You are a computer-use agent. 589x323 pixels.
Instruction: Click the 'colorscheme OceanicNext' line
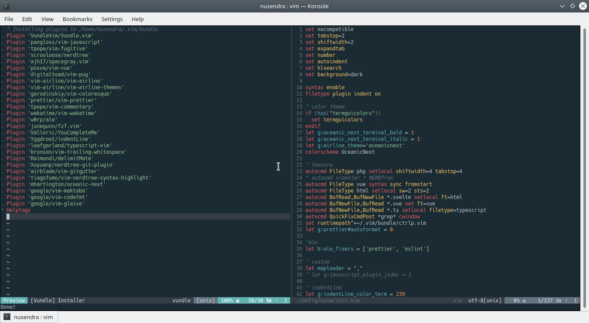click(340, 152)
